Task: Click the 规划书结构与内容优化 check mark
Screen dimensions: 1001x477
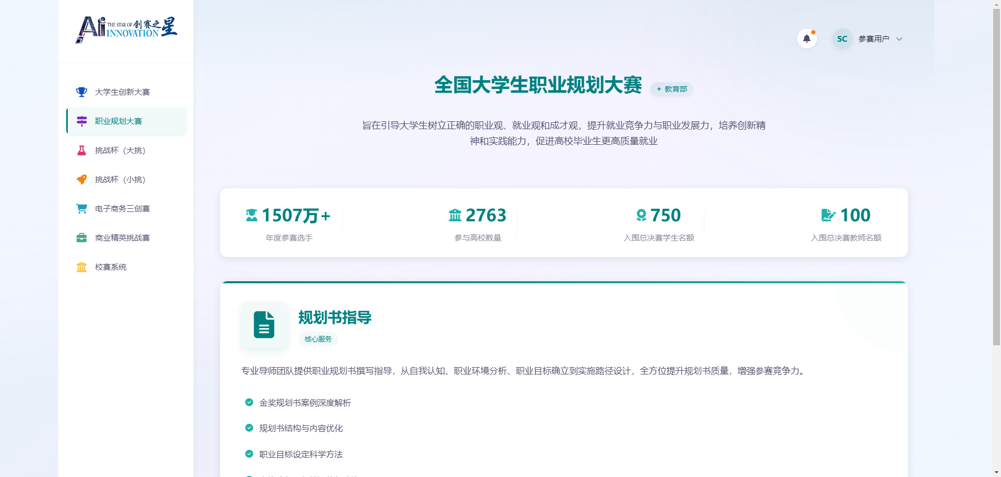Action: [x=249, y=428]
